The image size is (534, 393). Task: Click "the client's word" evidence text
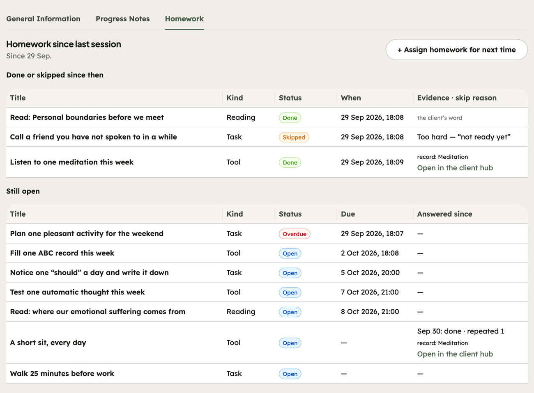point(440,118)
